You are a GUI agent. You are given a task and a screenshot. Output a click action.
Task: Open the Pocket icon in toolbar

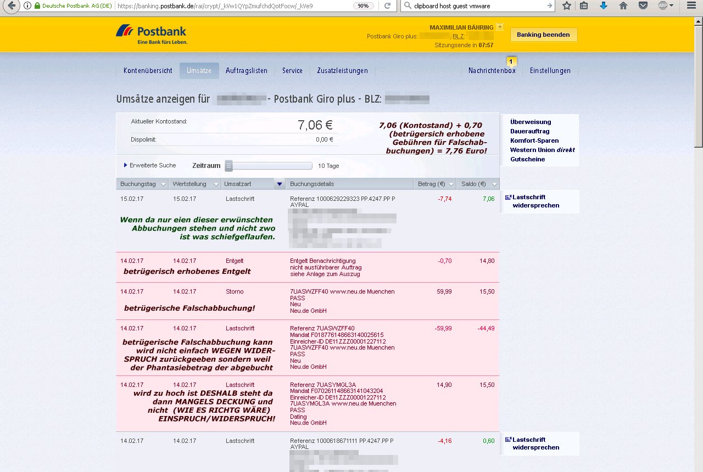click(x=643, y=6)
